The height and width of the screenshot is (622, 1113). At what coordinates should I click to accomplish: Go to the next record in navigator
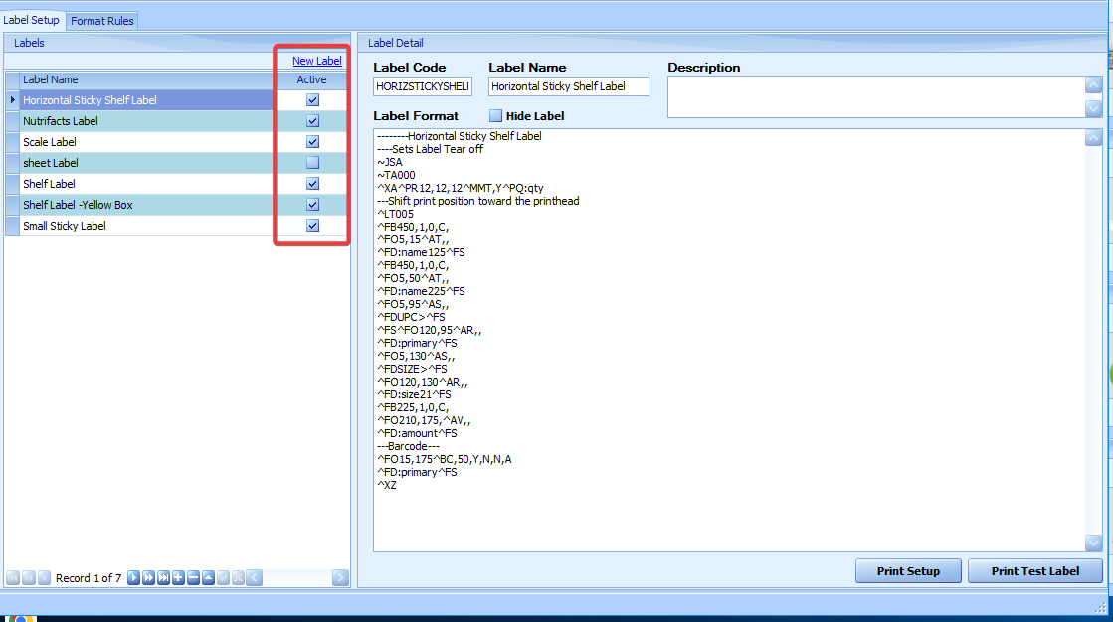[133, 578]
